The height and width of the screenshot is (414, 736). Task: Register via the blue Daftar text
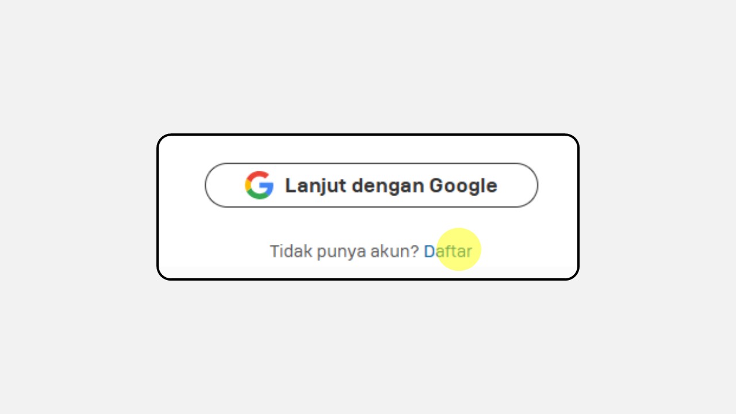(448, 251)
